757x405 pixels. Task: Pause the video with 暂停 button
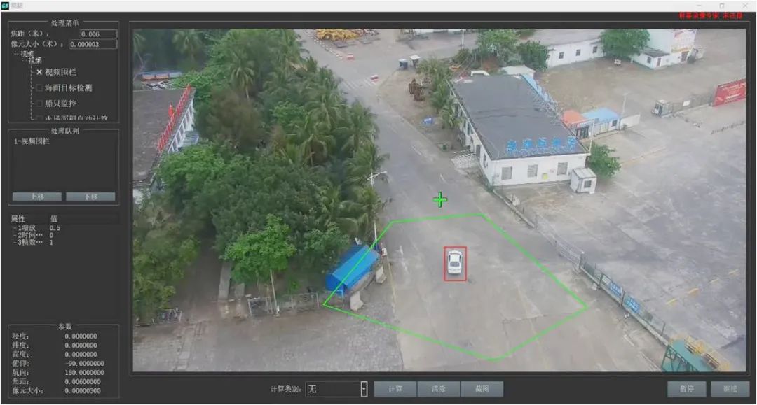pyautogui.click(x=686, y=389)
